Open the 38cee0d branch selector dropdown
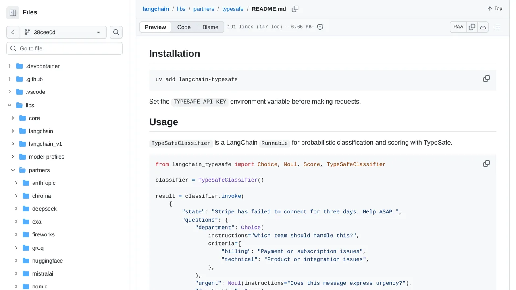Image resolution: width=516 pixels, height=290 pixels. [63, 32]
